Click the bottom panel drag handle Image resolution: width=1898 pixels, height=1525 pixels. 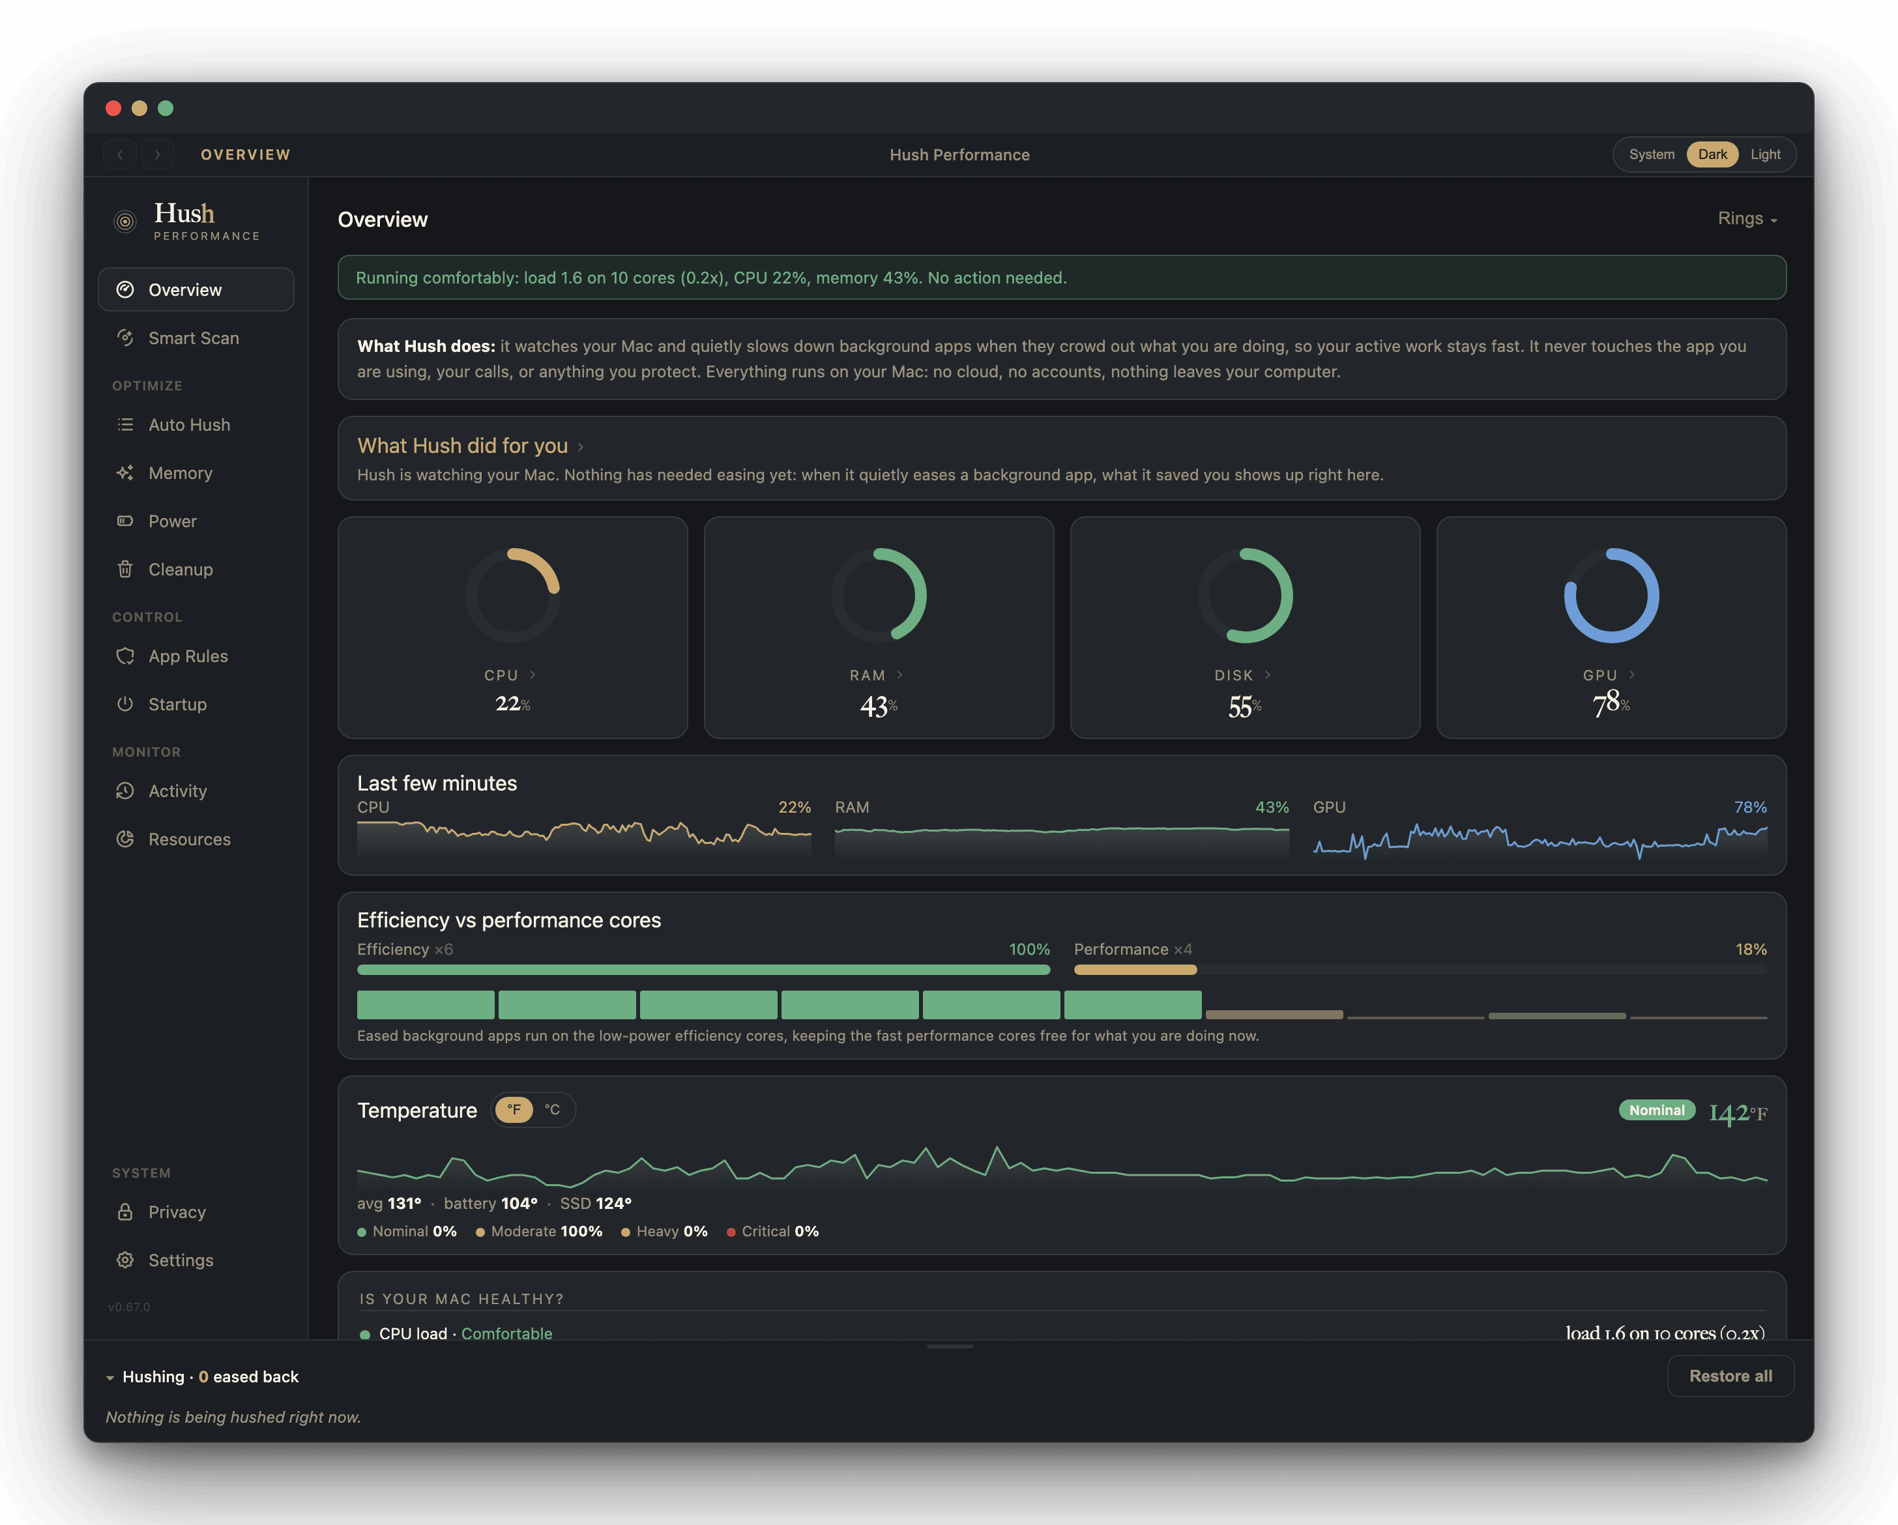[x=950, y=1346]
